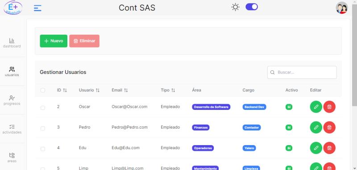The width and height of the screenshot is (357, 170).
Task: Click the Yalero cargo tag
Action: click(x=249, y=148)
